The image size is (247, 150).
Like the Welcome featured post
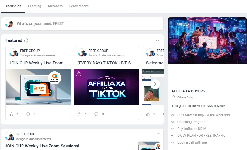148,114
